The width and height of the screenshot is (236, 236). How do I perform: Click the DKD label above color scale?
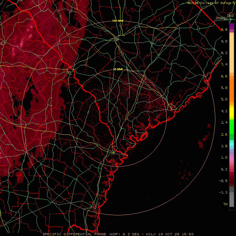[x=230, y=16]
